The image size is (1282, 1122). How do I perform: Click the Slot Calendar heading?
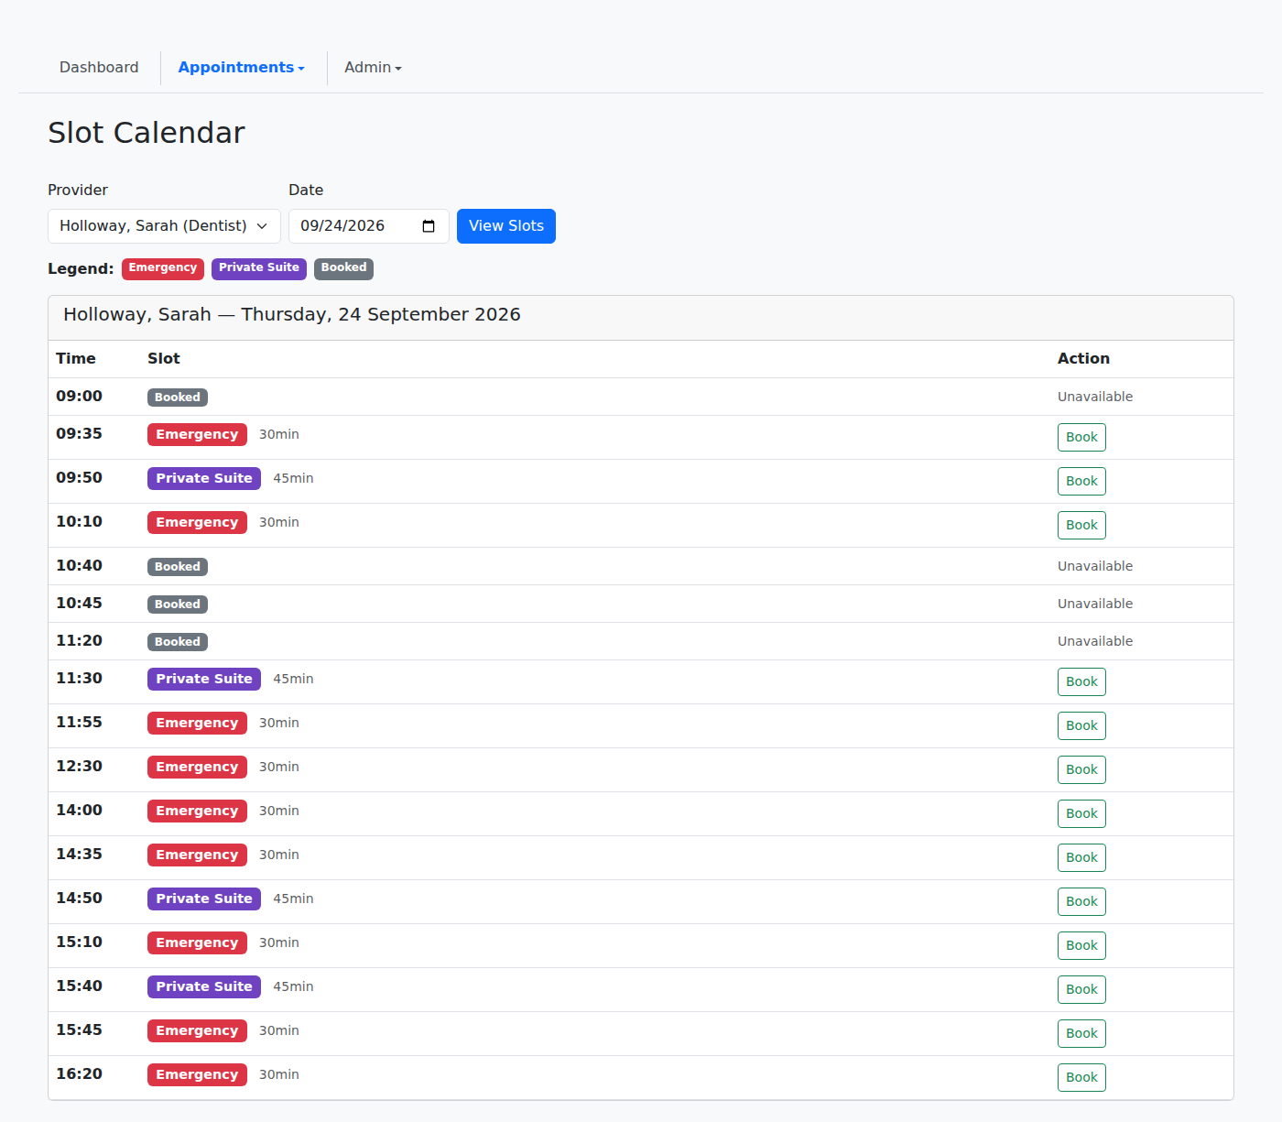(147, 133)
